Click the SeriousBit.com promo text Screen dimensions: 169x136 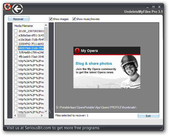[x=53, y=128]
